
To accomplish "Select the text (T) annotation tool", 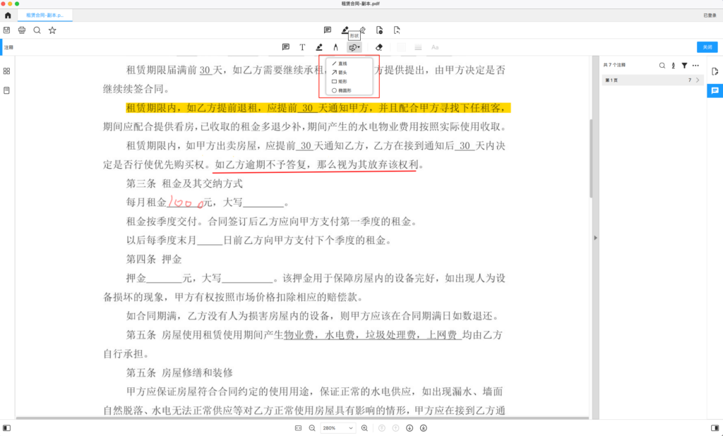I will (302, 47).
